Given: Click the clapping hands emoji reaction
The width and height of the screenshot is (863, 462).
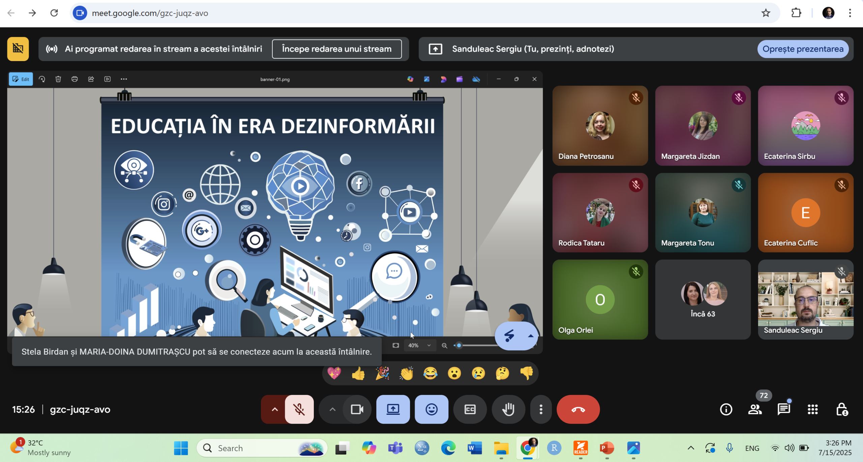Looking at the screenshot, I should 406,373.
